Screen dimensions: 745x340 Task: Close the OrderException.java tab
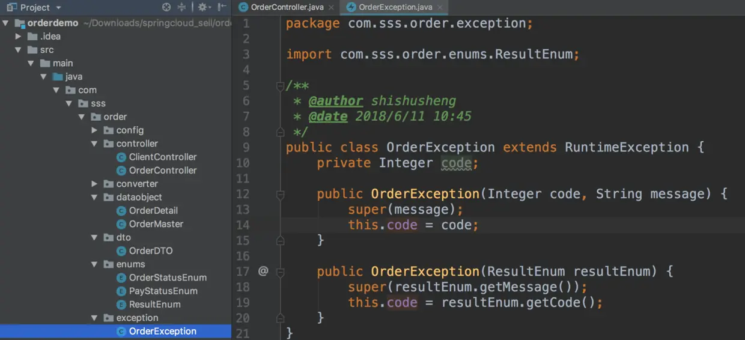[x=441, y=7]
